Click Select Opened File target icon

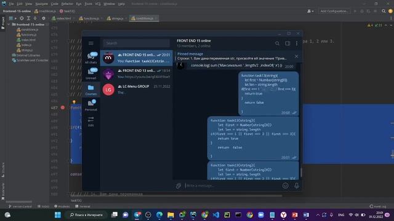pyautogui.click(x=22, y=18)
